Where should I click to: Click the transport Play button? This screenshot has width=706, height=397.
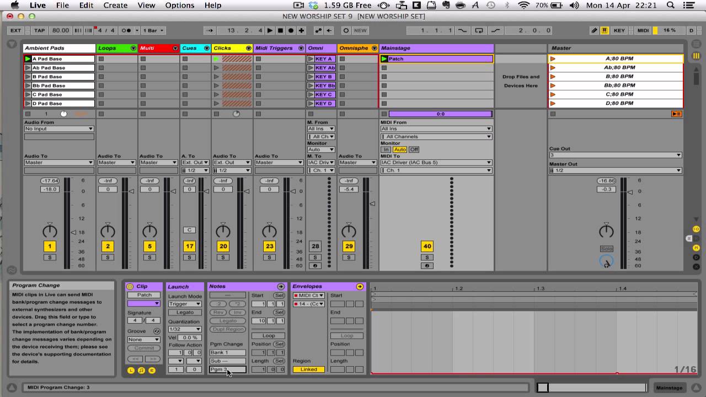(x=270, y=30)
